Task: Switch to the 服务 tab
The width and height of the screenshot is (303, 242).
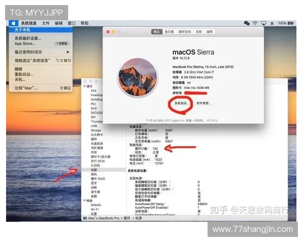Action: tap(210, 32)
